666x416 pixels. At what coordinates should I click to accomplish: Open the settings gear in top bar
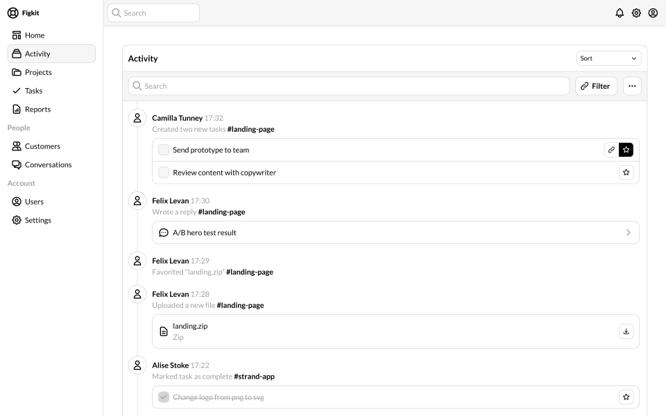(636, 13)
